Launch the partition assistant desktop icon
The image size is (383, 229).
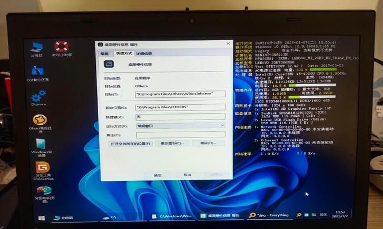point(44,195)
